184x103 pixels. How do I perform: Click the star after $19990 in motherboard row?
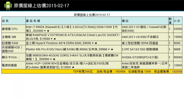55,39
